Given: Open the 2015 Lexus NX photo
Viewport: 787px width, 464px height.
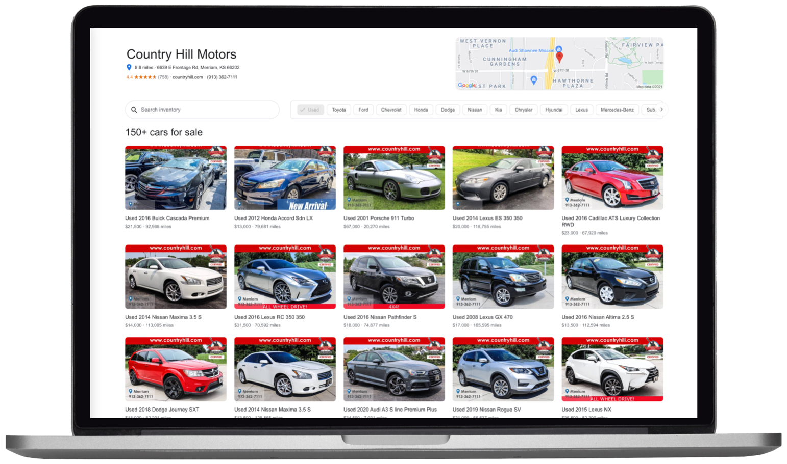Looking at the screenshot, I should tap(612, 369).
